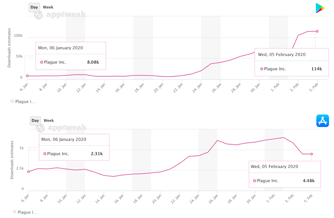This screenshot has height=218, width=334.
Task: Click the pink marker inside the January 6 tooltip
Action: 42,62
